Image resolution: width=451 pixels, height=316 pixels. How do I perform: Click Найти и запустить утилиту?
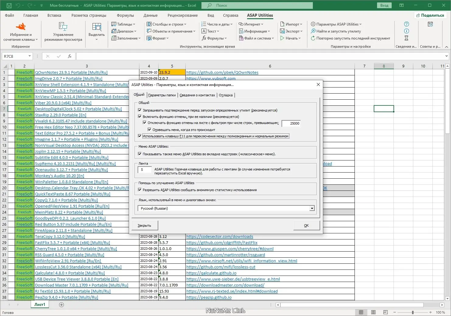click(x=336, y=31)
